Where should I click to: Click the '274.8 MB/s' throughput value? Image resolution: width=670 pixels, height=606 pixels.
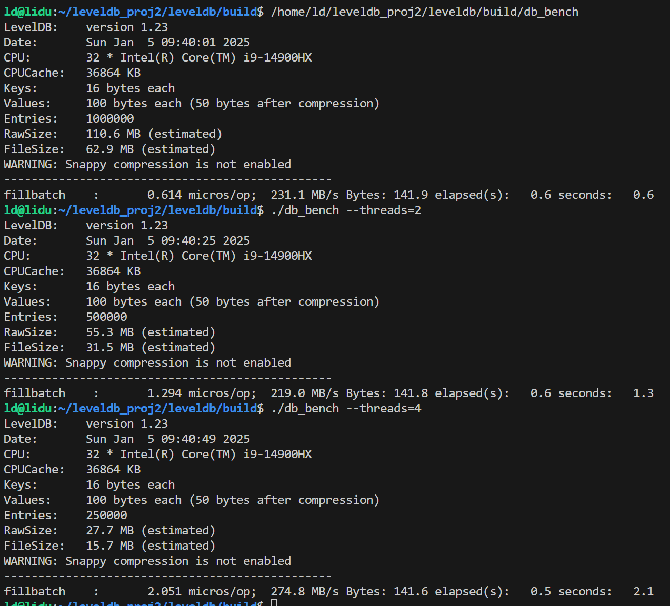(x=305, y=591)
